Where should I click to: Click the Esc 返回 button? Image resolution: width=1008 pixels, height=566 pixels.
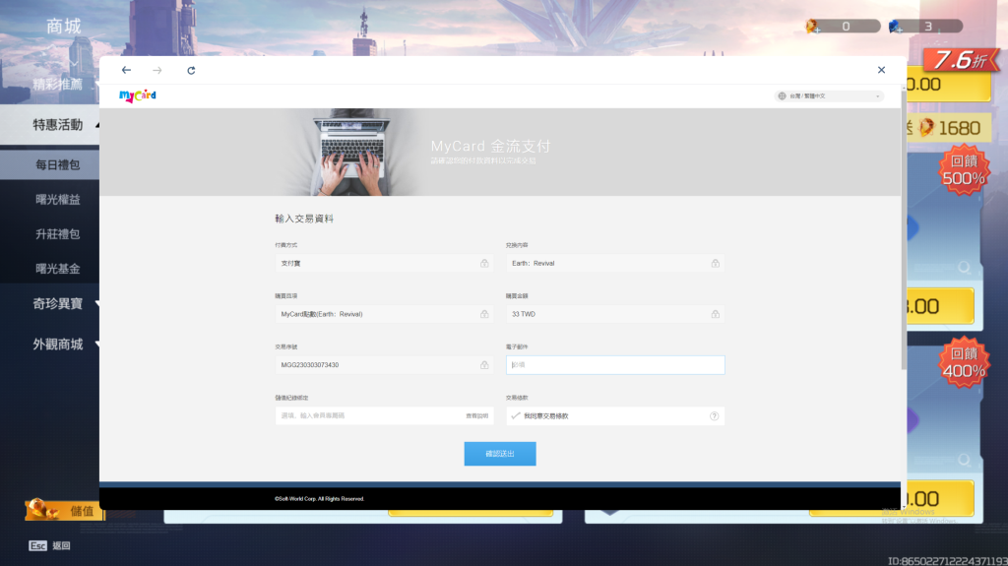coord(49,545)
